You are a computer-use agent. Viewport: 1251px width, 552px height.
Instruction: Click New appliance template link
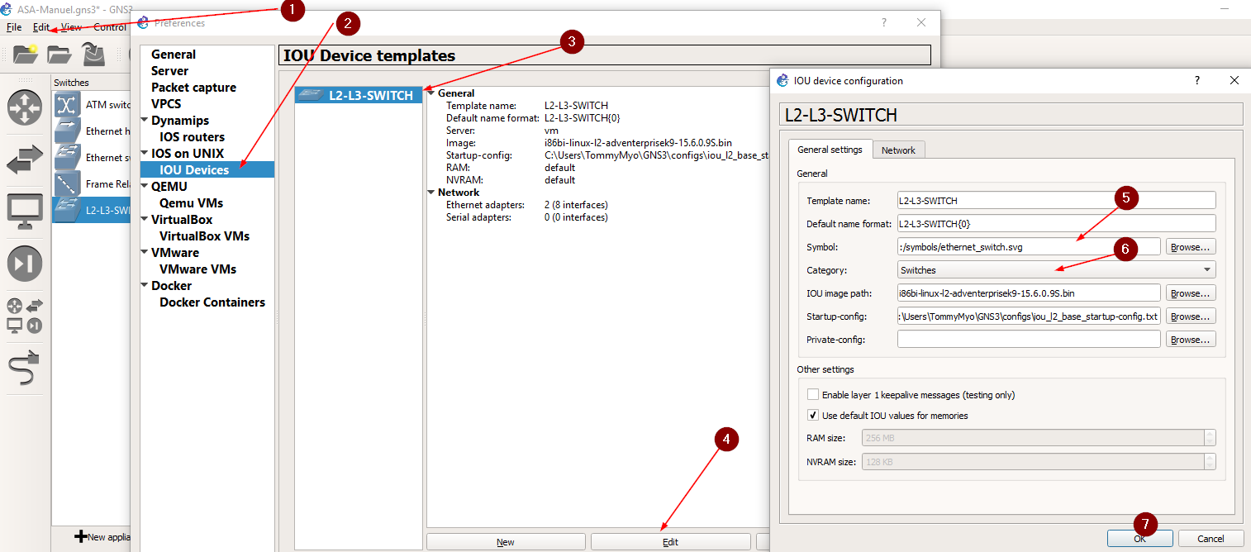pyautogui.click(x=103, y=537)
